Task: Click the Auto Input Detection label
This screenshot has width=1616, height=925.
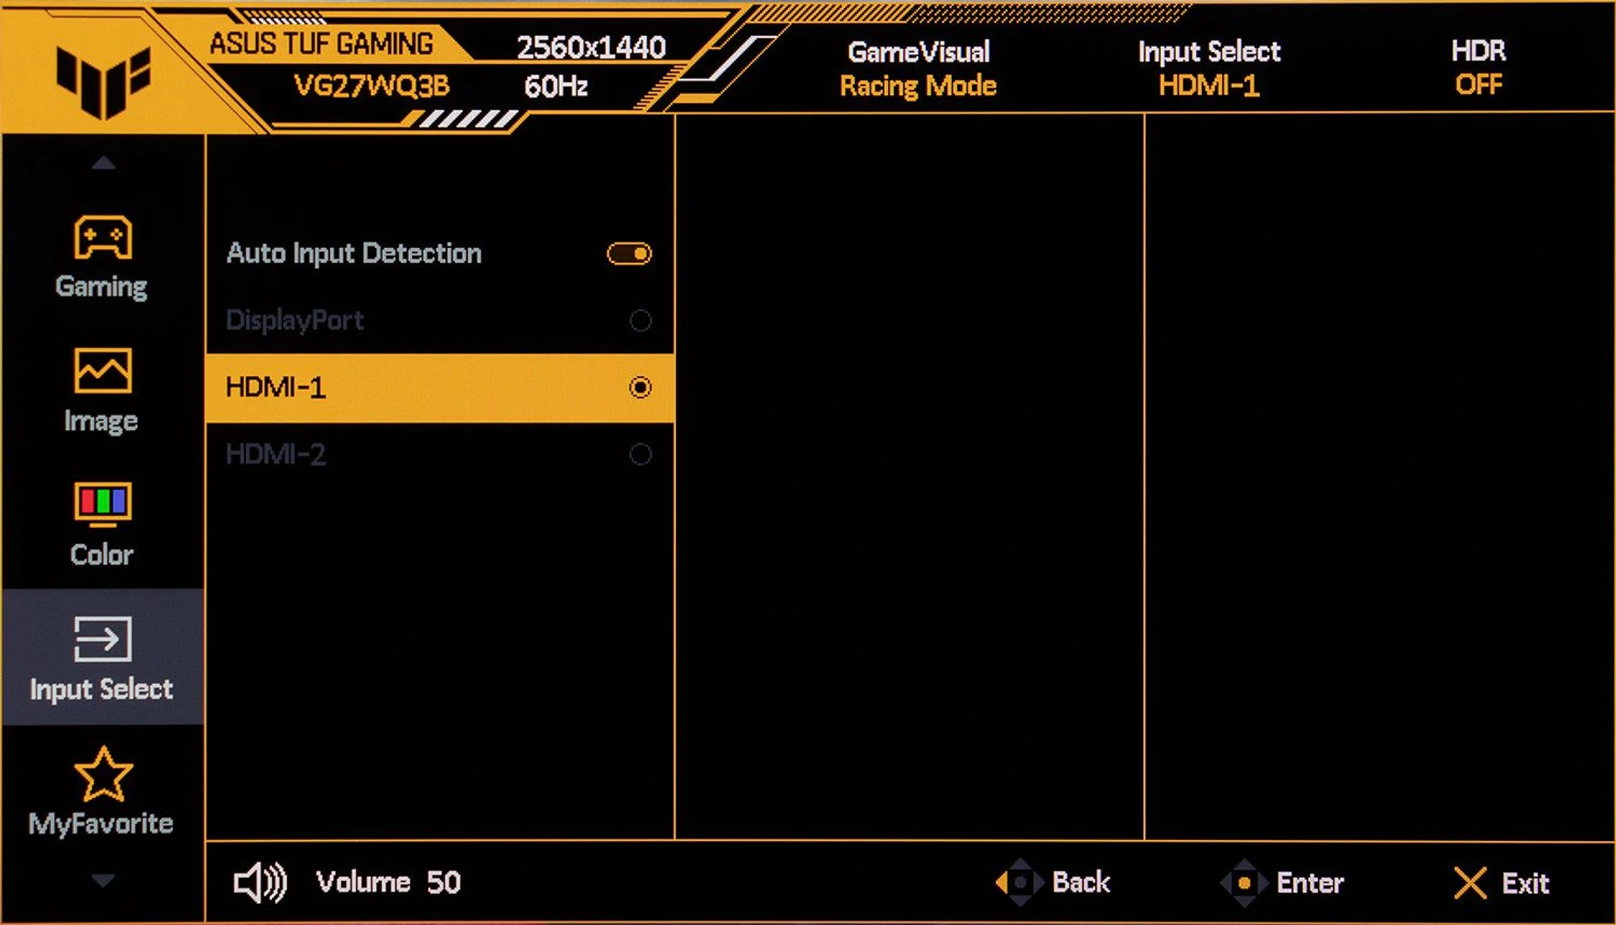Action: 354,253
